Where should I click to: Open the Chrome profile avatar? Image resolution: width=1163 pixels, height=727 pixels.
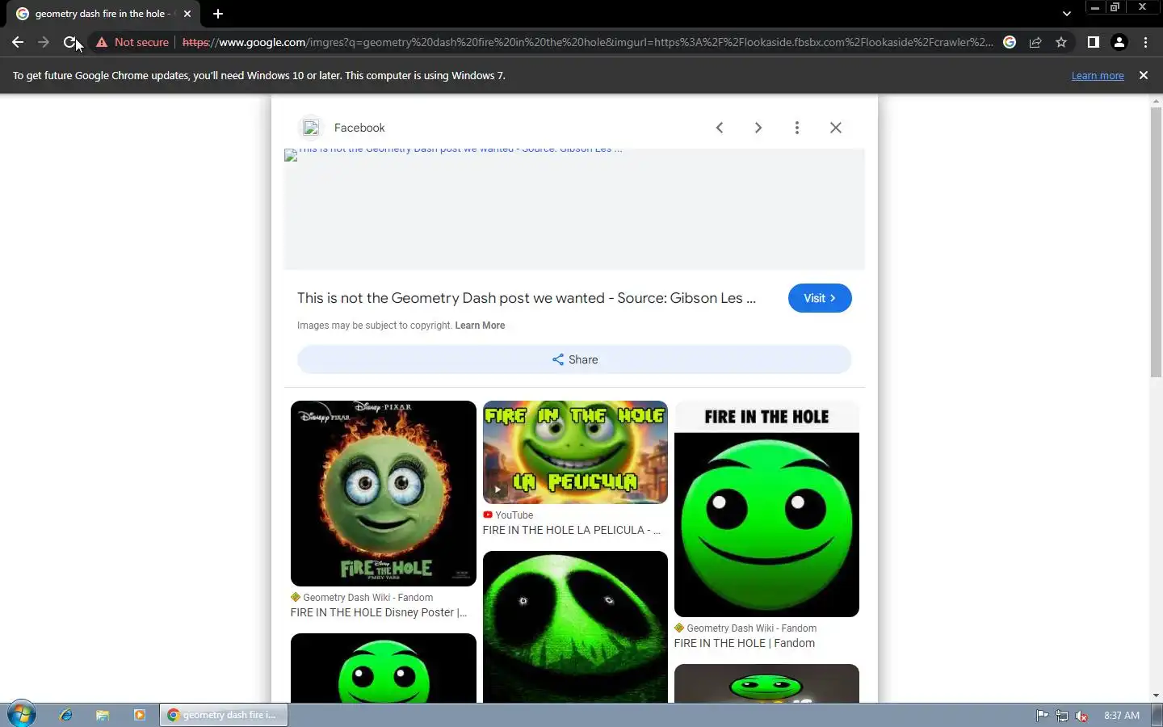[1119, 42]
